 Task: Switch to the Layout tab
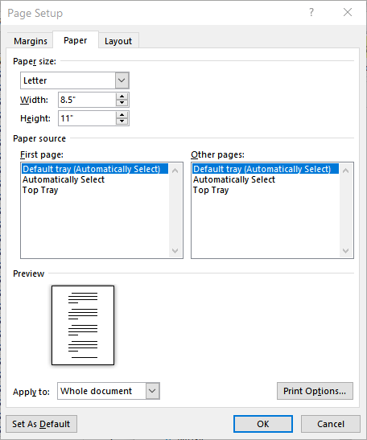118,41
